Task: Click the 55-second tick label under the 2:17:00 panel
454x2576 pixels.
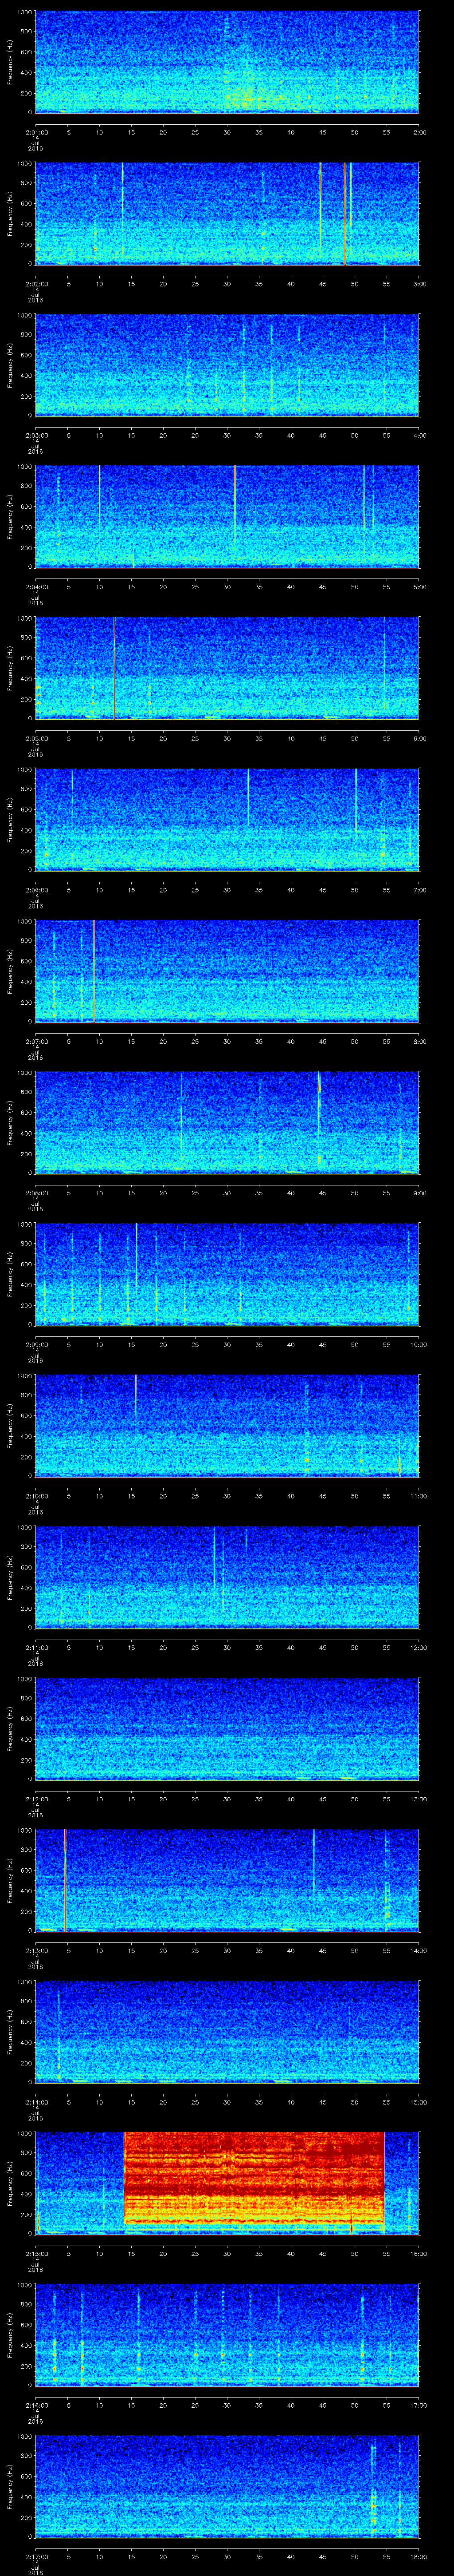Action: (386, 2556)
